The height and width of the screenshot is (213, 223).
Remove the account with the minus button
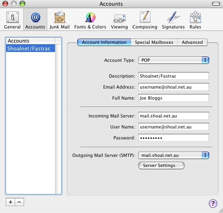pyautogui.click(x=19, y=202)
